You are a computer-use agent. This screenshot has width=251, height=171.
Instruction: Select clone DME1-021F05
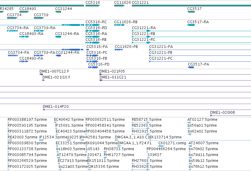click(175, 74)
